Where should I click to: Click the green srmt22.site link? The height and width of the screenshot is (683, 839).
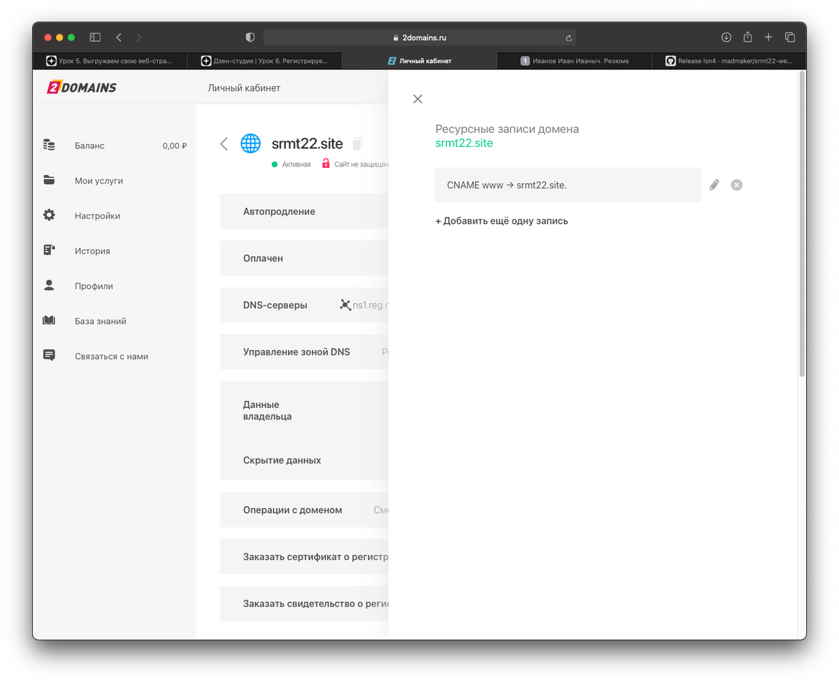[464, 143]
